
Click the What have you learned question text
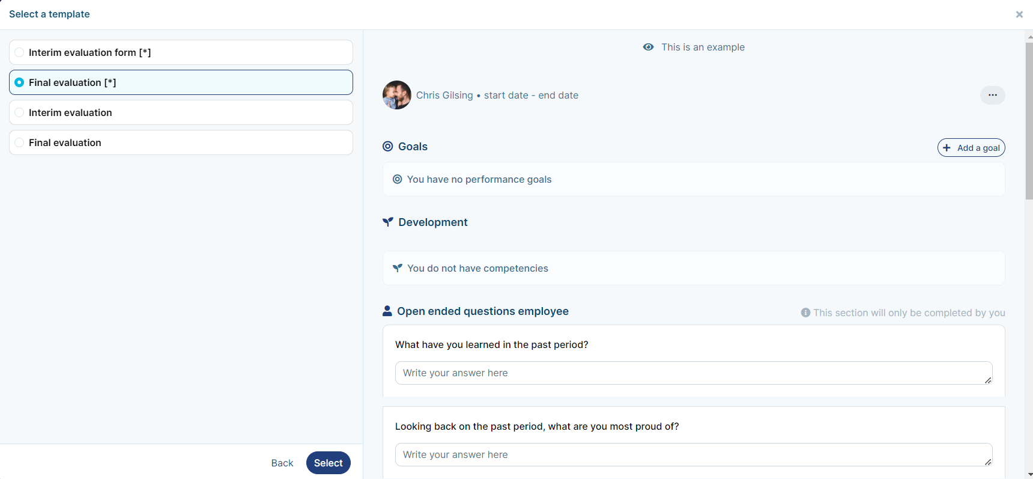(x=492, y=344)
